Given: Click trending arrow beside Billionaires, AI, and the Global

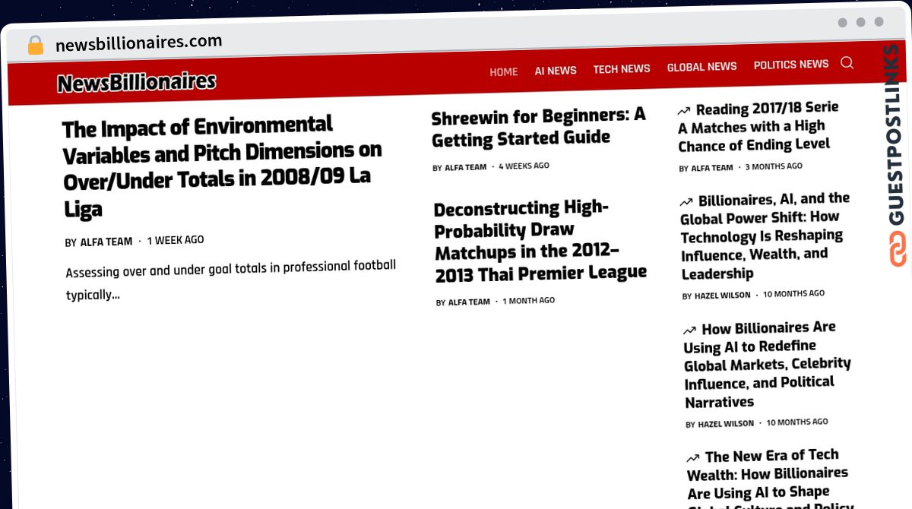Looking at the screenshot, I should pos(686,202).
